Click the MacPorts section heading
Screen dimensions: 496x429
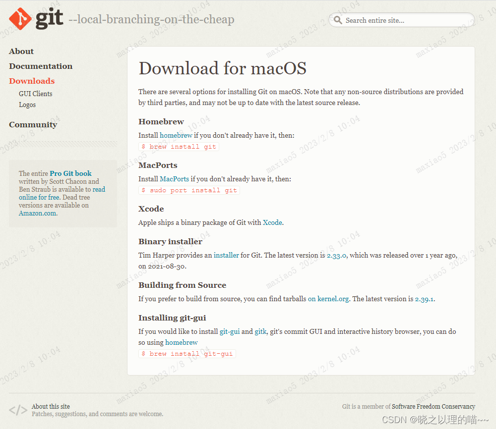[x=158, y=165]
